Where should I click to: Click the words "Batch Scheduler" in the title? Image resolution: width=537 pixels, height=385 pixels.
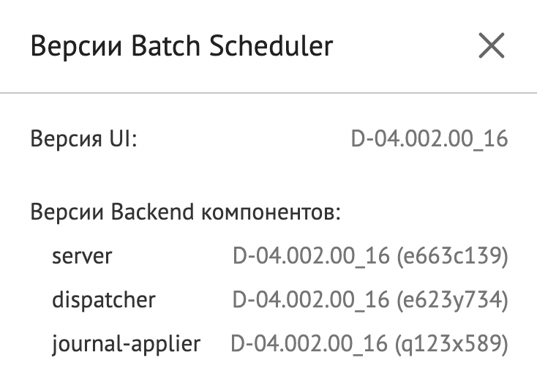[225, 47]
